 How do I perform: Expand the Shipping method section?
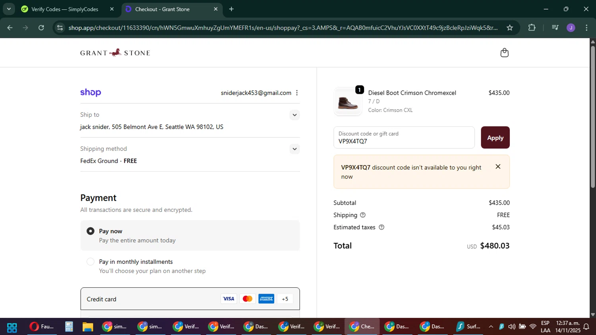(x=294, y=149)
